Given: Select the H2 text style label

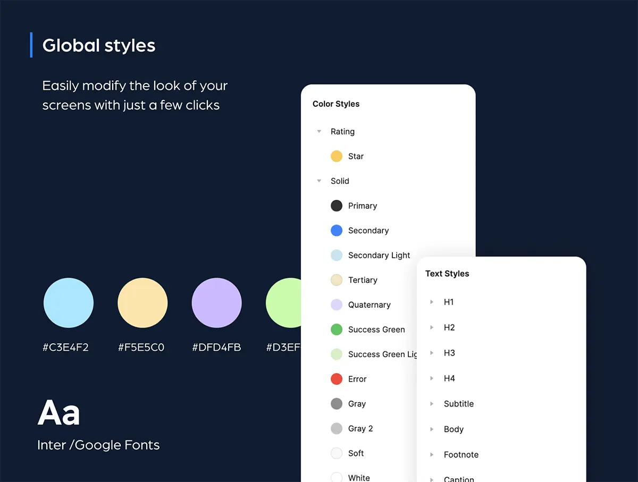Looking at the screenshot, I should click(449, 327).
